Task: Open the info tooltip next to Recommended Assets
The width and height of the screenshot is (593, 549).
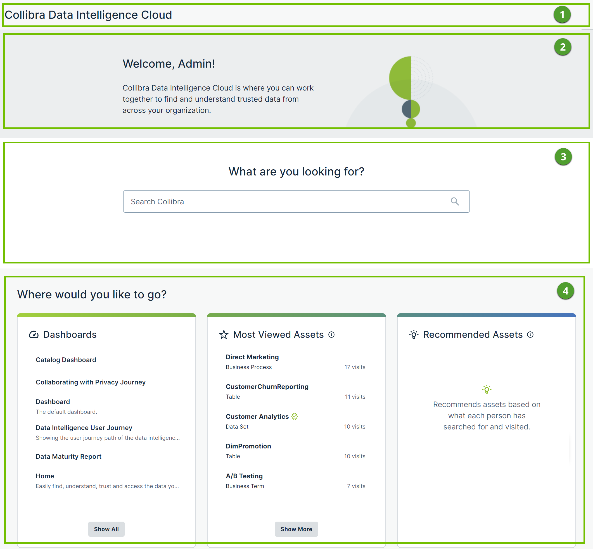Action: click(x=530, y=334)
